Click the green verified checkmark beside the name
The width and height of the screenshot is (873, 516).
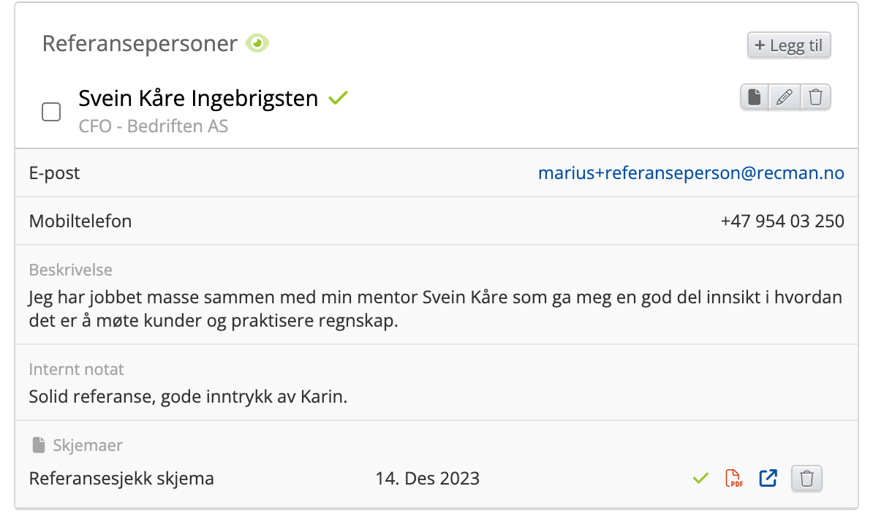point(337,98)
